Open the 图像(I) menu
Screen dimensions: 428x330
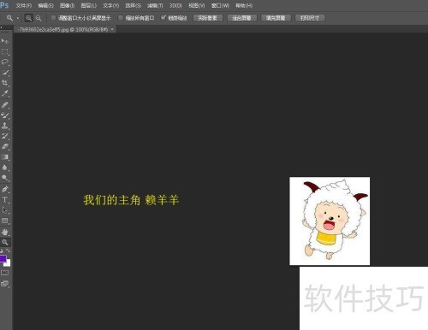[x=68, y=6]
